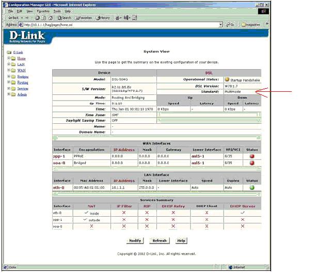The height and width of the screenshot is (275, 331).
Task: Click the NAT column header link
Action: coord(91,206)
